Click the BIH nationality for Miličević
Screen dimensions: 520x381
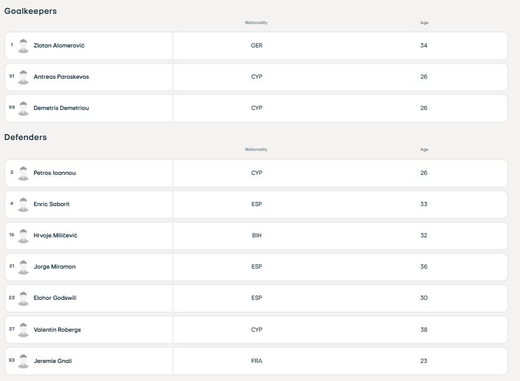(257, 236)
